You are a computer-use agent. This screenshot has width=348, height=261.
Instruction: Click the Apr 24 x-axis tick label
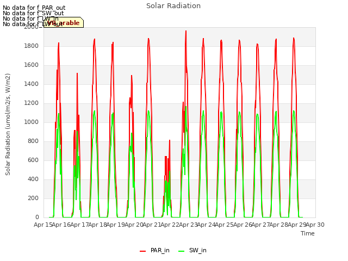[x=206, y=225]
